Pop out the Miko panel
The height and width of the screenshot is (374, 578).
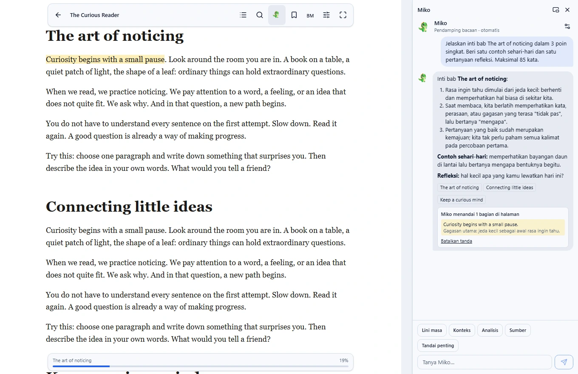[555, 10]
